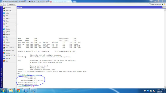Viewport: 166px width, 93px height.
Task: Open the Queues icon
Action: click(x=4, y=34)
